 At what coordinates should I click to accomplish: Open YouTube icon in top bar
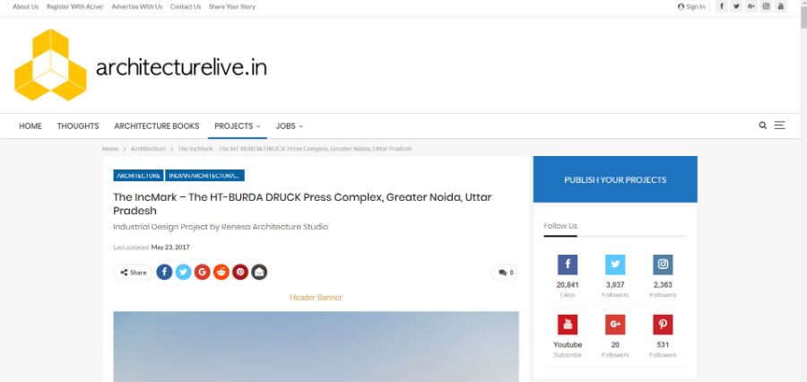pos(781,6)
